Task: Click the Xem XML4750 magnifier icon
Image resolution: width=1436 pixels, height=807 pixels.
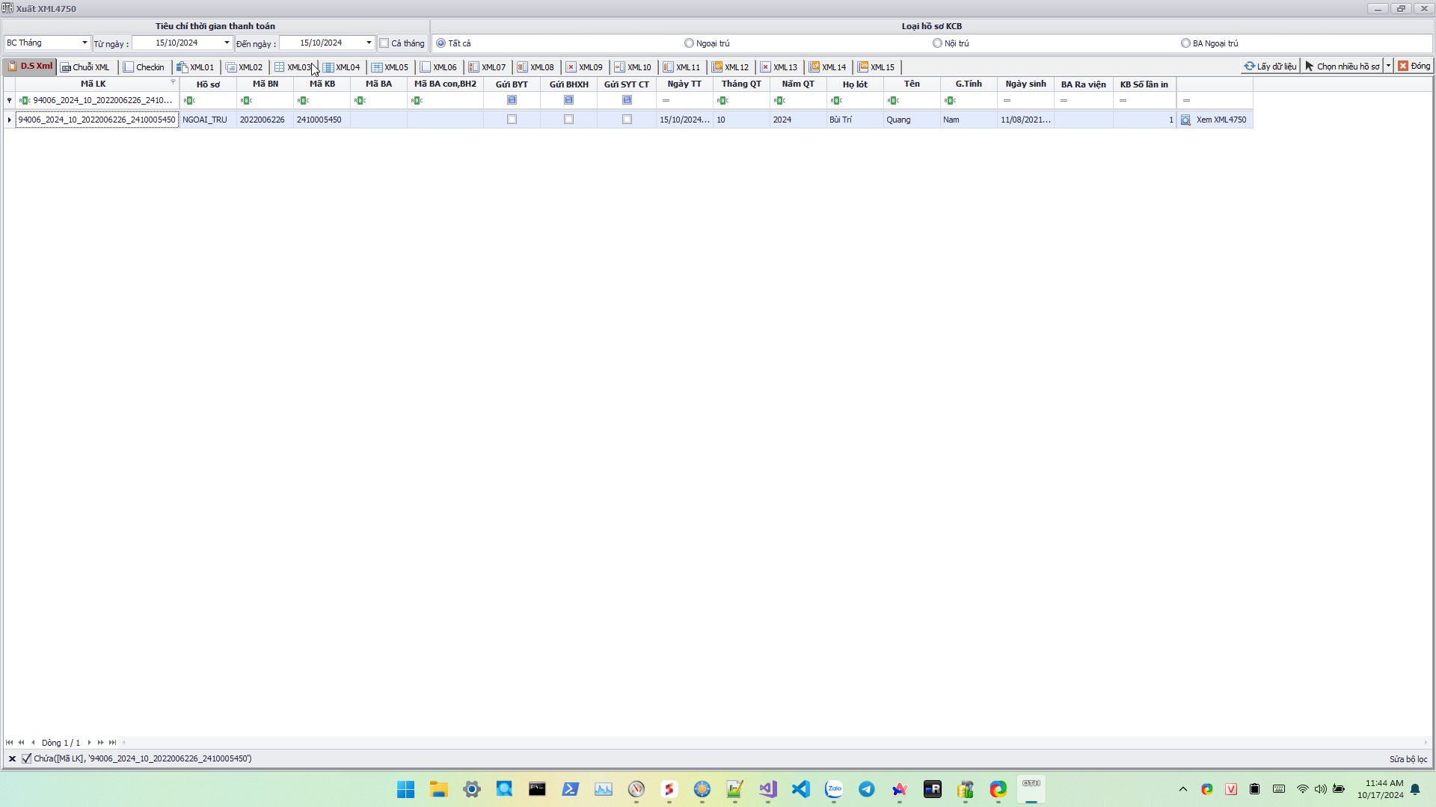Action: 1185,120
